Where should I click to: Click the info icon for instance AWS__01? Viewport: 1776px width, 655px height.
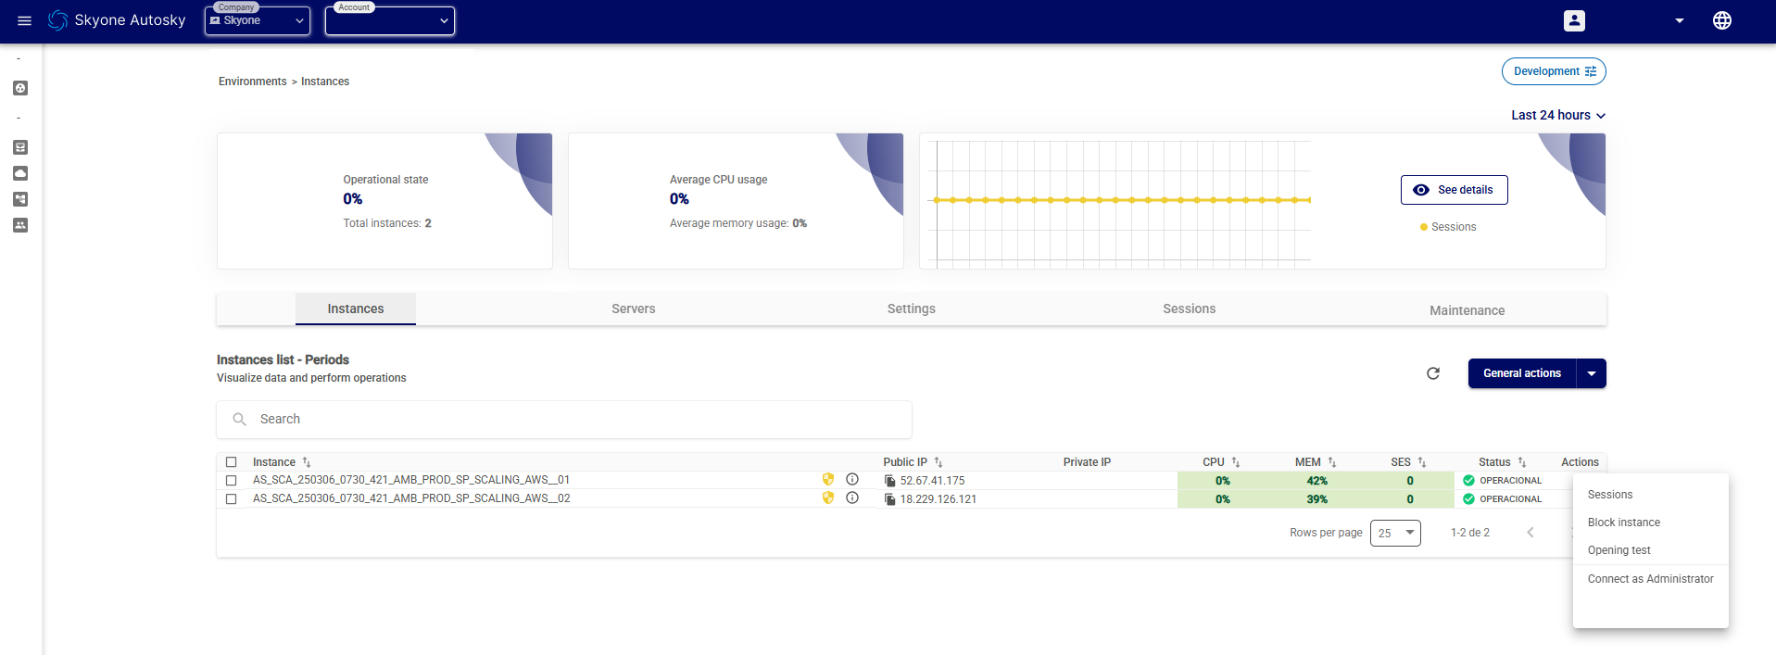[852, 480]
